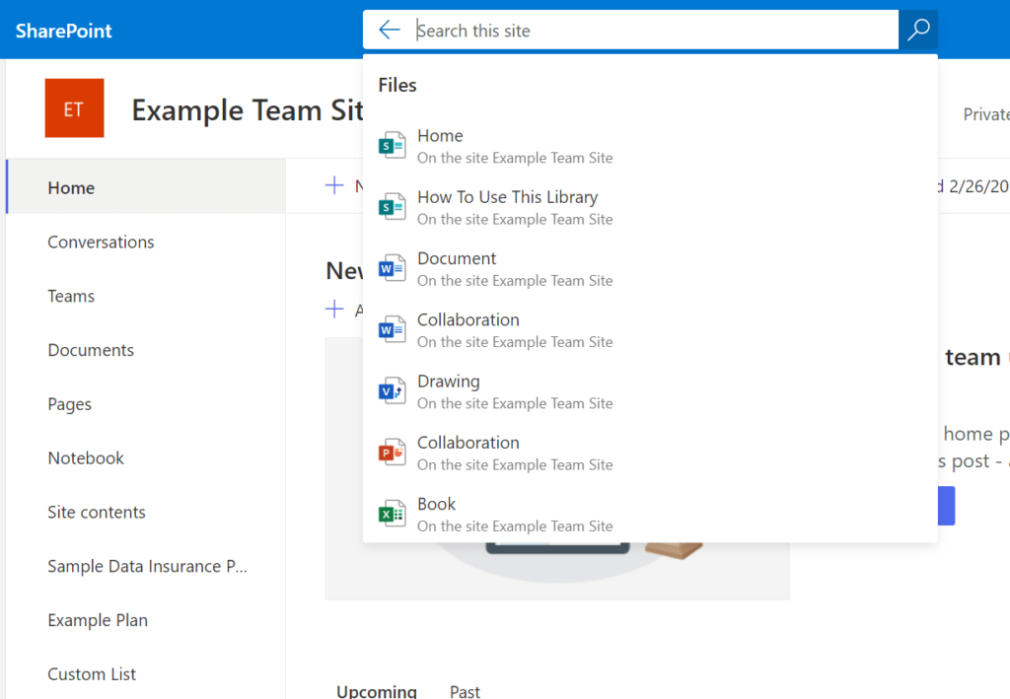Click PowerPoint icon beside Collaboration result
The height and width of the screenshot is (699, 1010).
coord(392,454)
